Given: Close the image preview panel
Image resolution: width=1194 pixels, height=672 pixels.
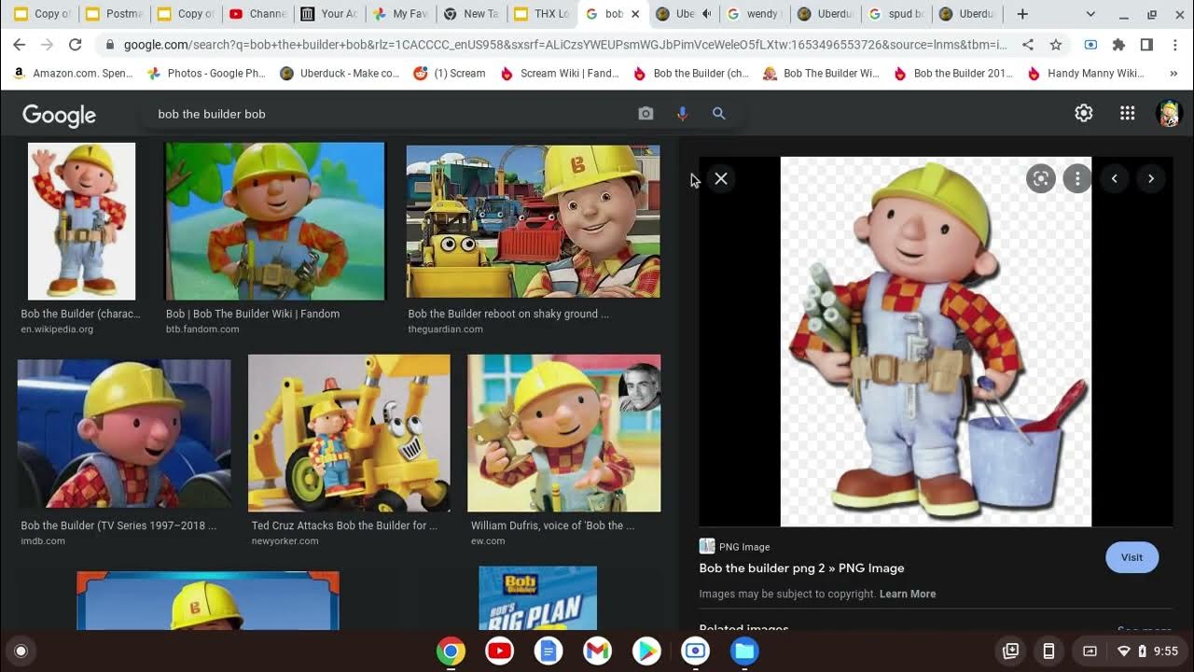Looking at the screenshot, I should click(721, 178).
